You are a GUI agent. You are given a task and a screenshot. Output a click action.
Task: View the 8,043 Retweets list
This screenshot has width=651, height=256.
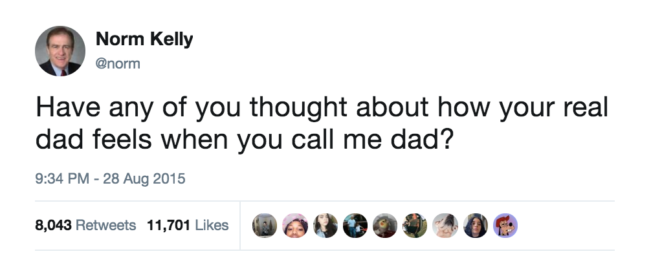[x=85, y=226]
